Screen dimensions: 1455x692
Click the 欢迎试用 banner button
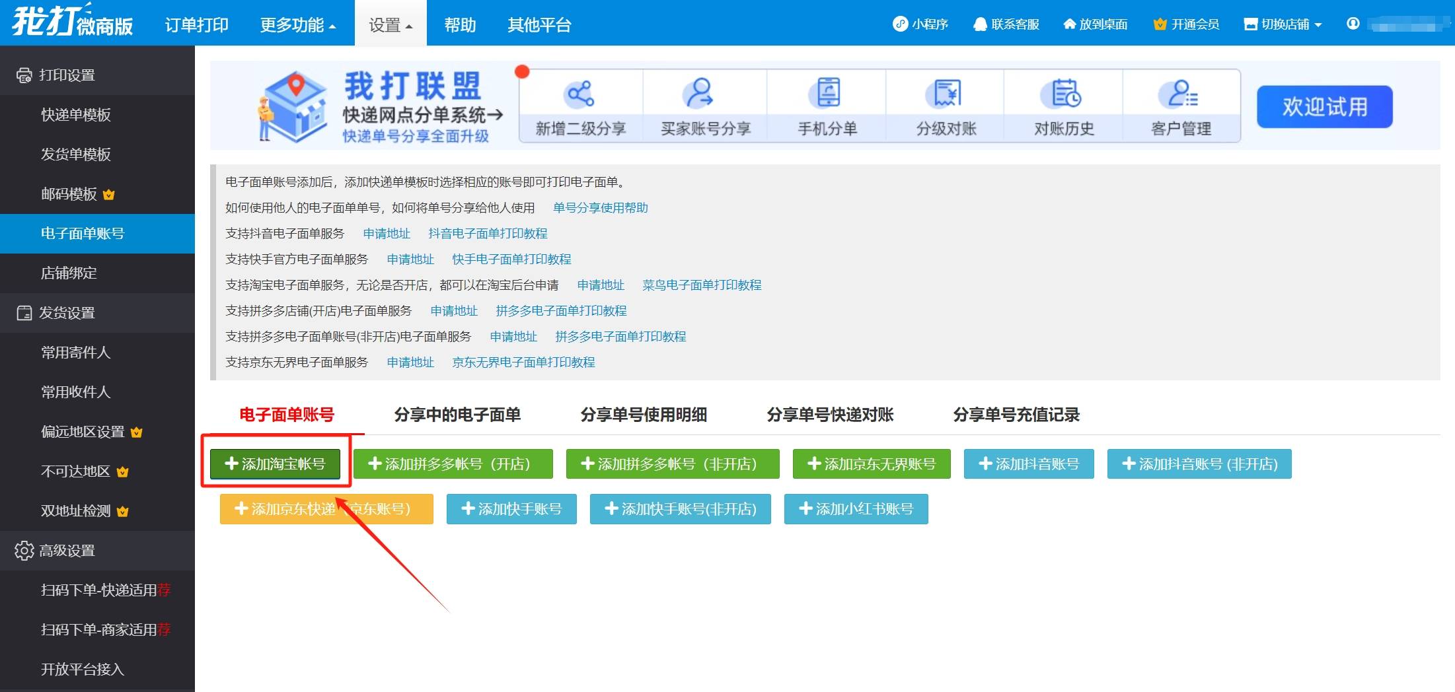(x=1324, y=107)
